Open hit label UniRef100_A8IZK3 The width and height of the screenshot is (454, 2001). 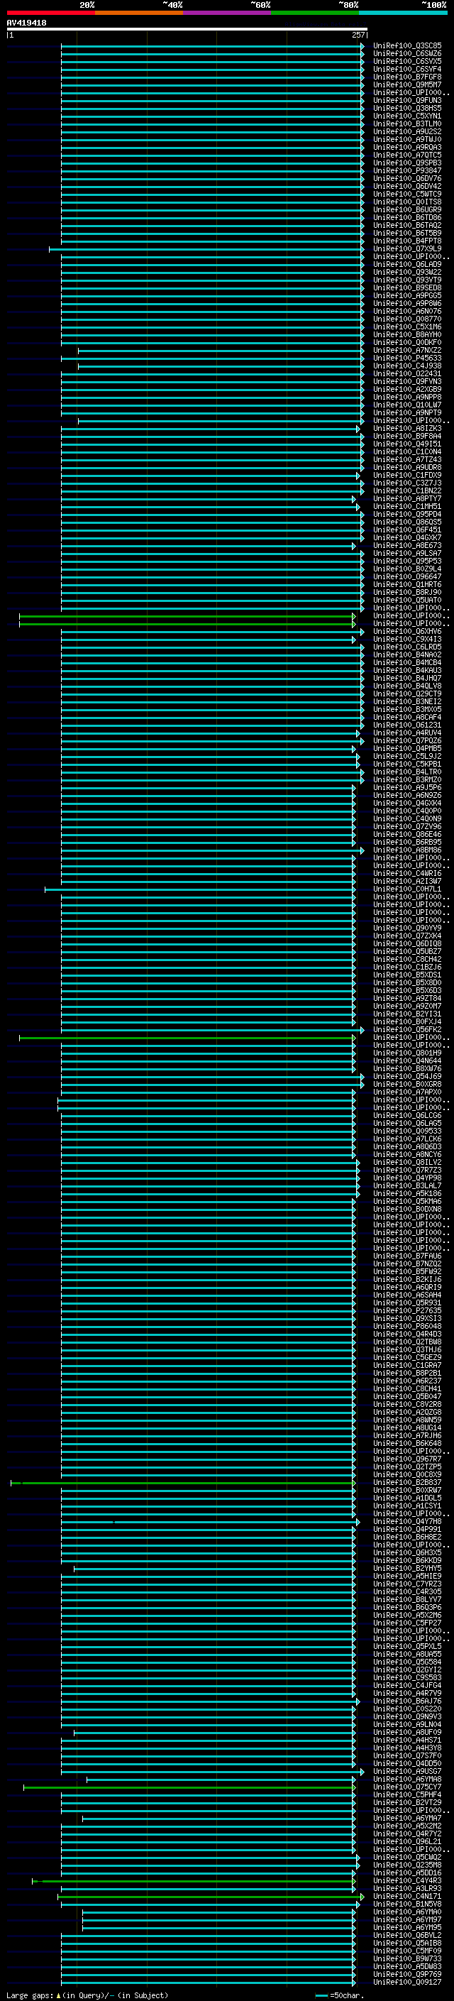407,429
